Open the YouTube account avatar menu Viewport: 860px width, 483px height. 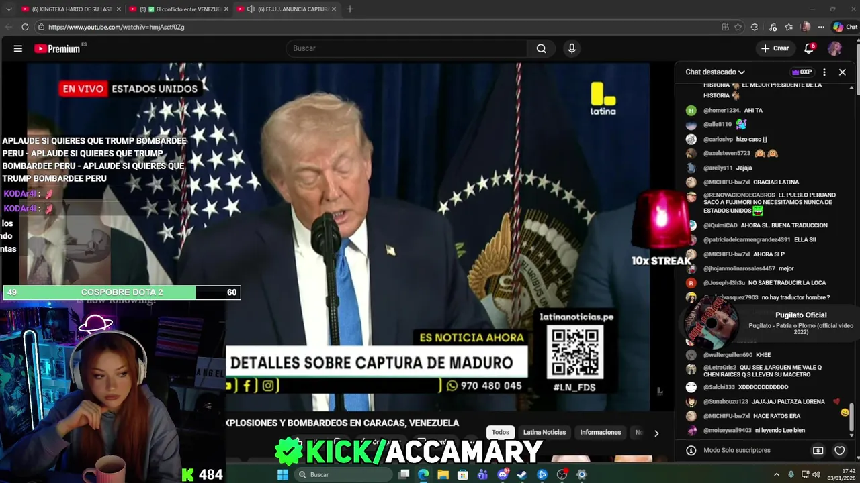[834, 48]
